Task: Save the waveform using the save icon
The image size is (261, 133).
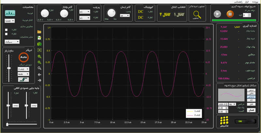Action: coord(39,38)
